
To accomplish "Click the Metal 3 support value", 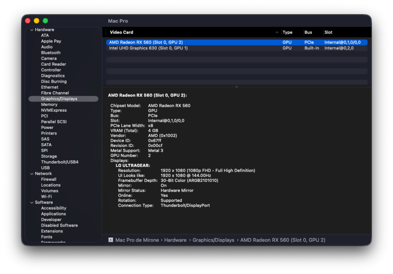I will 156,151.
